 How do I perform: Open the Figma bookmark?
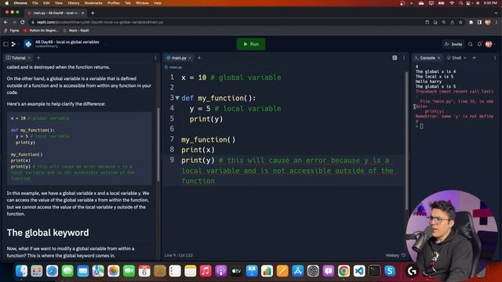pyautogui.click(x=12, y=31)
